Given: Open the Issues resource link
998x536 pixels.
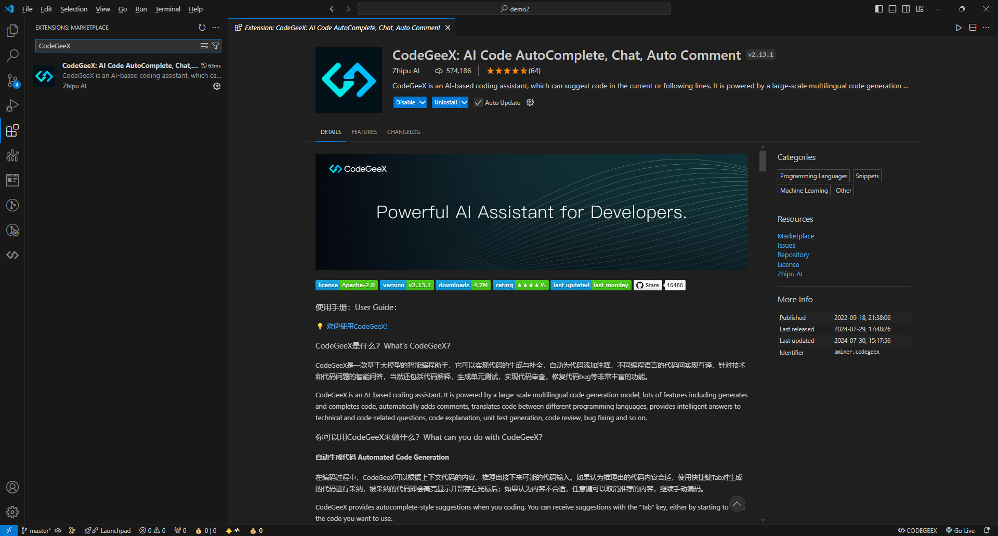Looking at the screenshot, I should [x=786, y=246].
